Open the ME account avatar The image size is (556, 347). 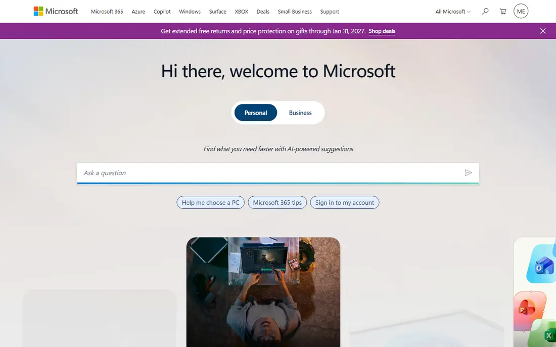coord(521,11)
